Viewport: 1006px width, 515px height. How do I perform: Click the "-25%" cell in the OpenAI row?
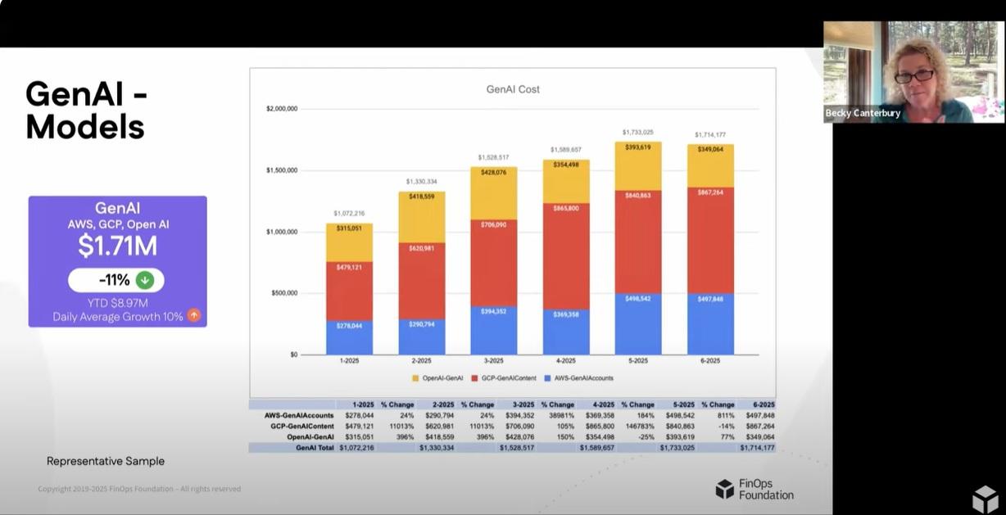(x=647, y=437)
